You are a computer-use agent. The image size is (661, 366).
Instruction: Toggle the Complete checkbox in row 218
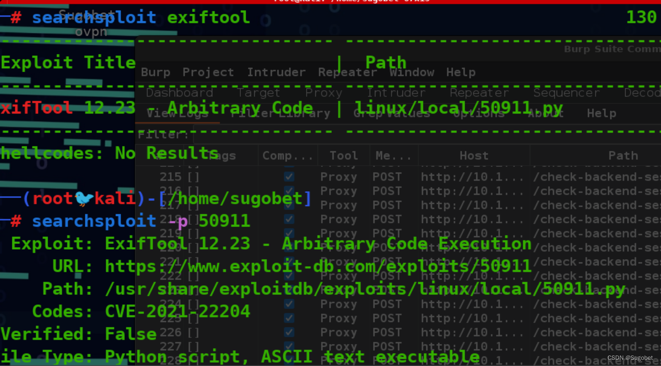point(289,219)
